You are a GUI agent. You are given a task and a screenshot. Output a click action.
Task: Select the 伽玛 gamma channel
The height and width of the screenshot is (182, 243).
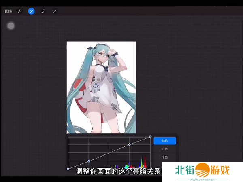[x=165, y=141]
